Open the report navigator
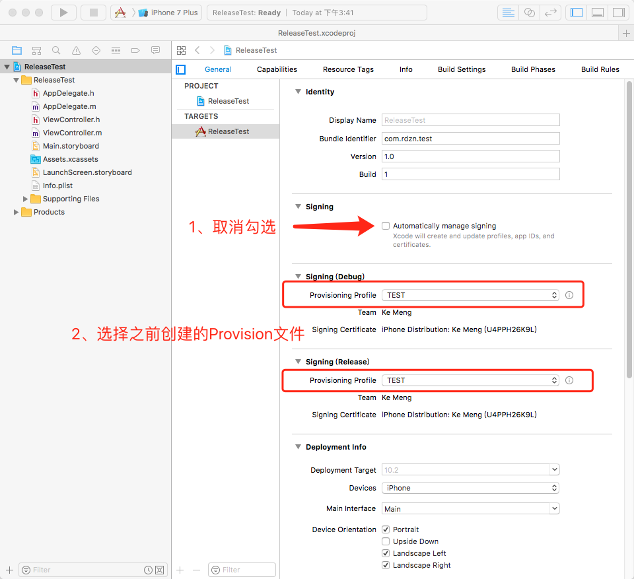 point(155,51)
